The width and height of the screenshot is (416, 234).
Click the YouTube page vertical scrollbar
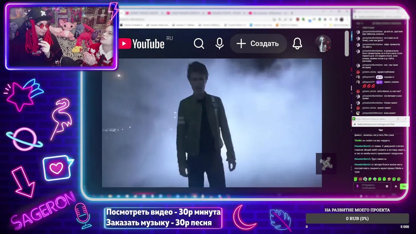(x=347, y=43)
